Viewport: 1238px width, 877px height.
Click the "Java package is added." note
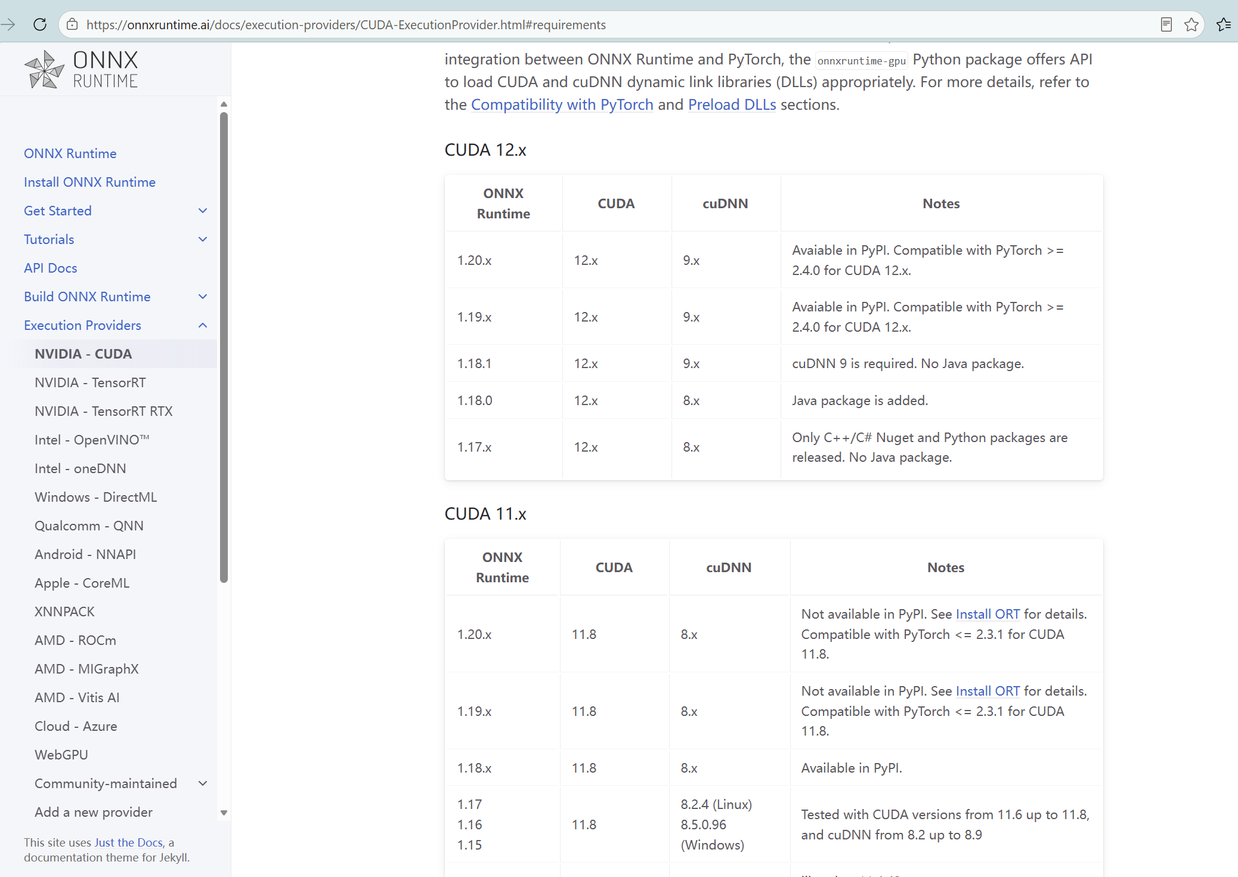click(860, 400)
